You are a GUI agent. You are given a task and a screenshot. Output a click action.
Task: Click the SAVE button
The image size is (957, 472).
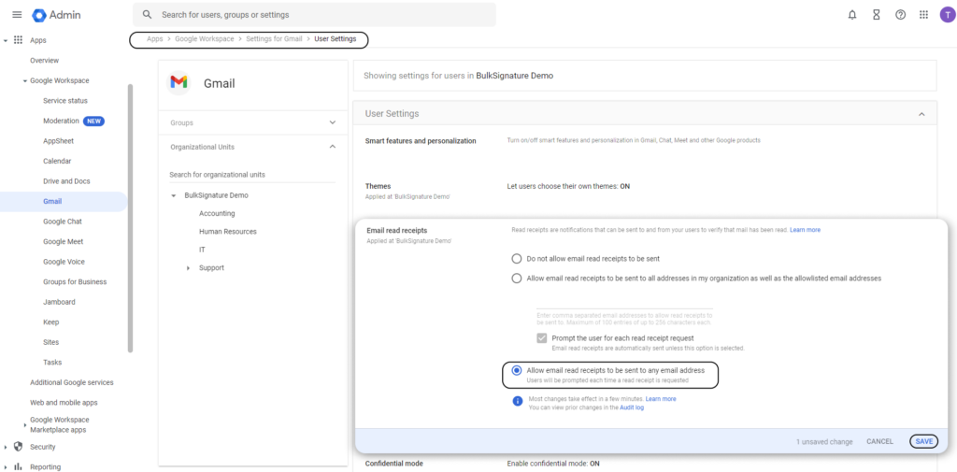924,441
